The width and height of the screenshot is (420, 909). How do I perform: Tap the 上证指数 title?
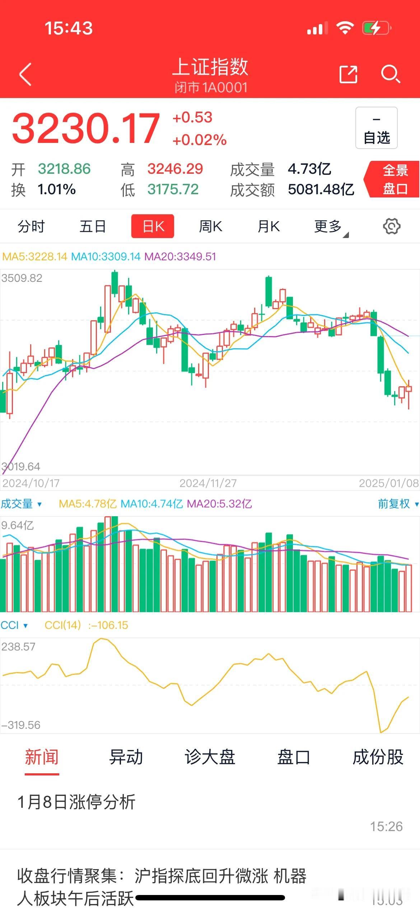point(210,67)
